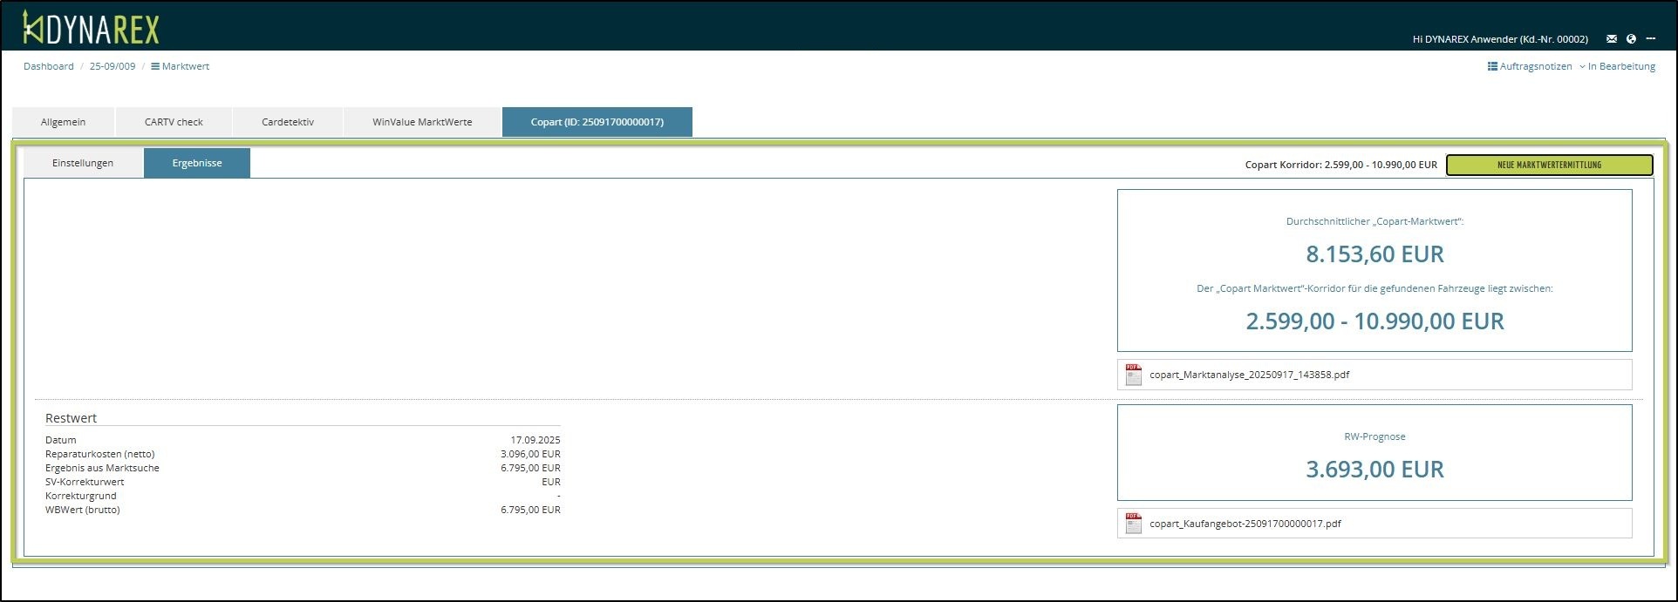Click the Durchschnittlicher Copart-Marktwert label
Image resolution: width=1678 pixels, height=602 pixels.
(1374, 221)
